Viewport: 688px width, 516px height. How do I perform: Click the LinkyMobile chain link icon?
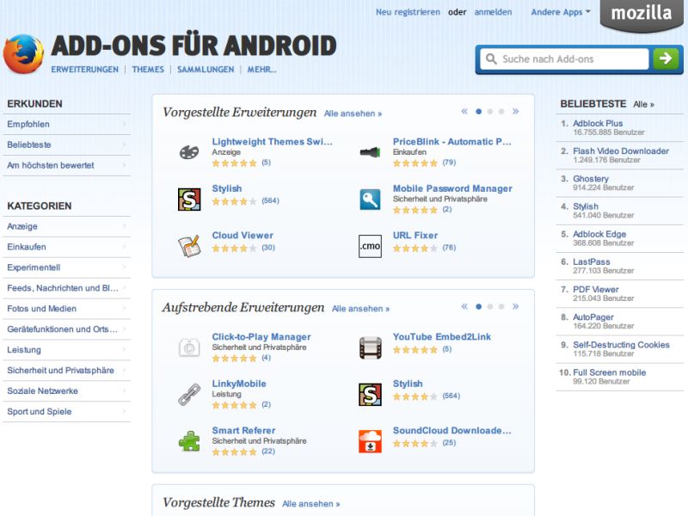[x=189, y=395]
